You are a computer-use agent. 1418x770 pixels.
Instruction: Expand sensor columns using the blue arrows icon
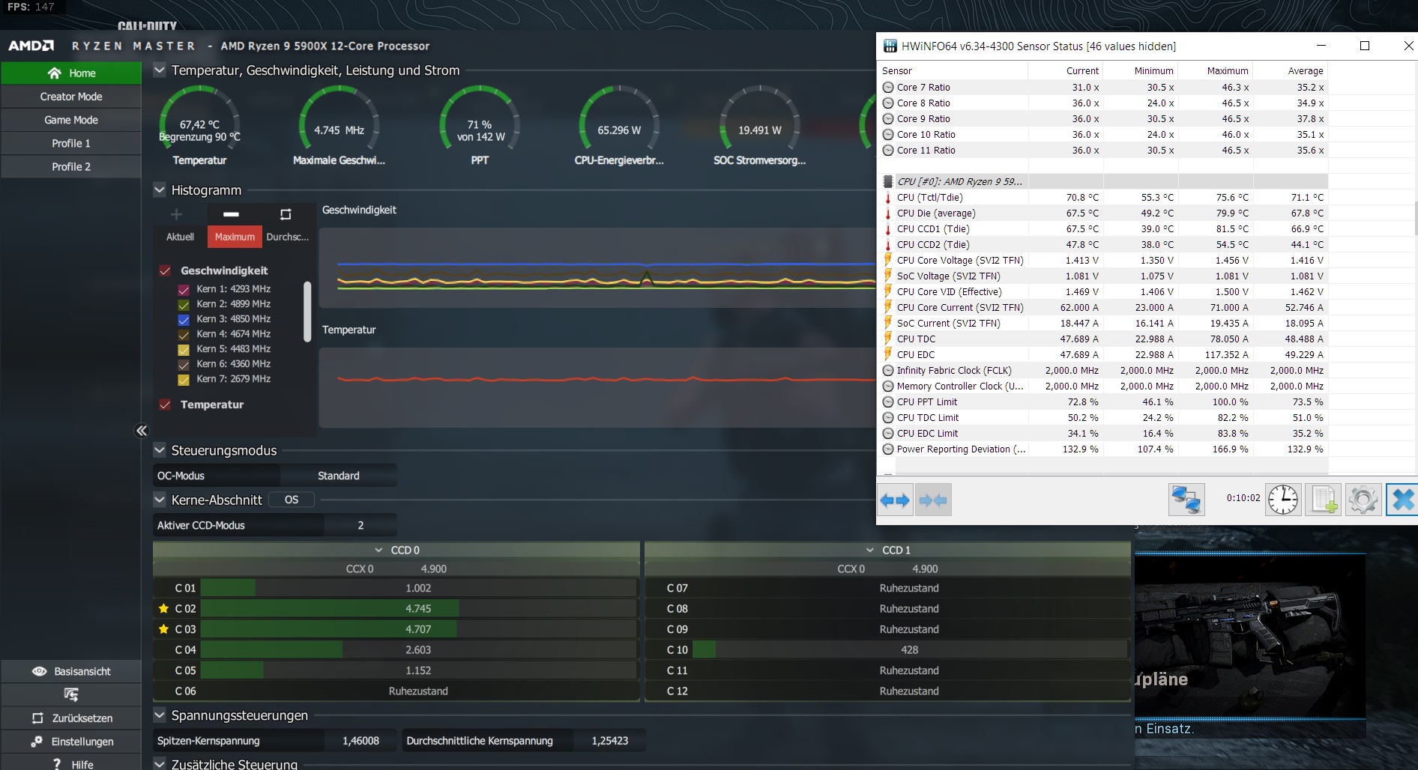pyautogui.click(x=895, y=500)
